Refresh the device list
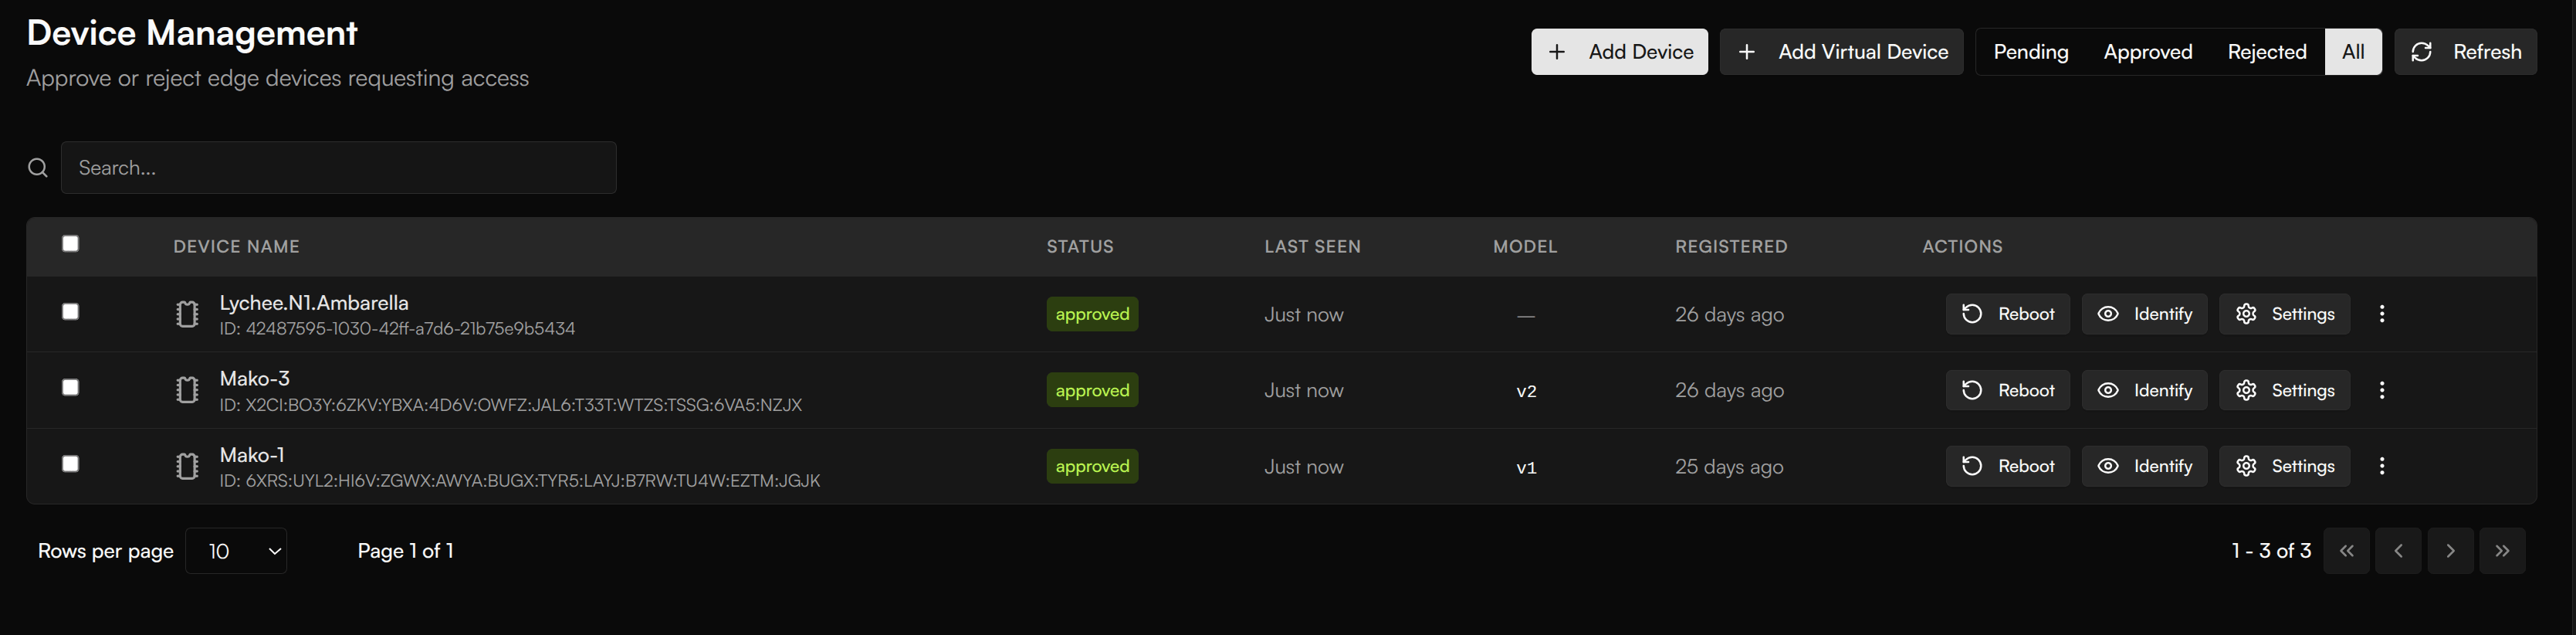2576x635 pixels. 2465,52
